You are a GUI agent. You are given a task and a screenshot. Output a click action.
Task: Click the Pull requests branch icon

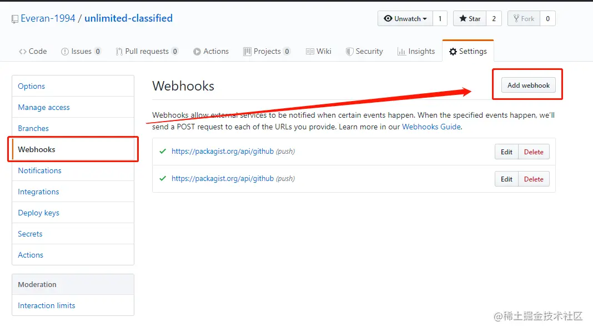tap(119, 52)
